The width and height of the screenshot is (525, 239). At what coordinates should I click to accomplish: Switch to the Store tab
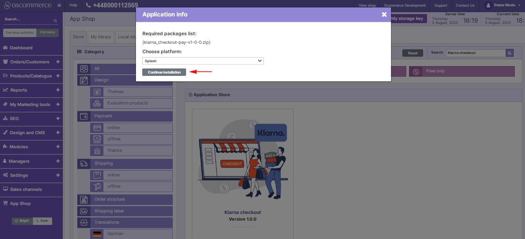click(x=78, y=37)
